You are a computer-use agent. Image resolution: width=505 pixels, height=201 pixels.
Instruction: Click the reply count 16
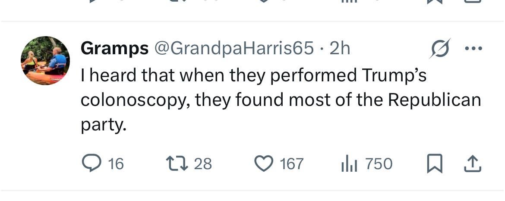coord(116,164)
